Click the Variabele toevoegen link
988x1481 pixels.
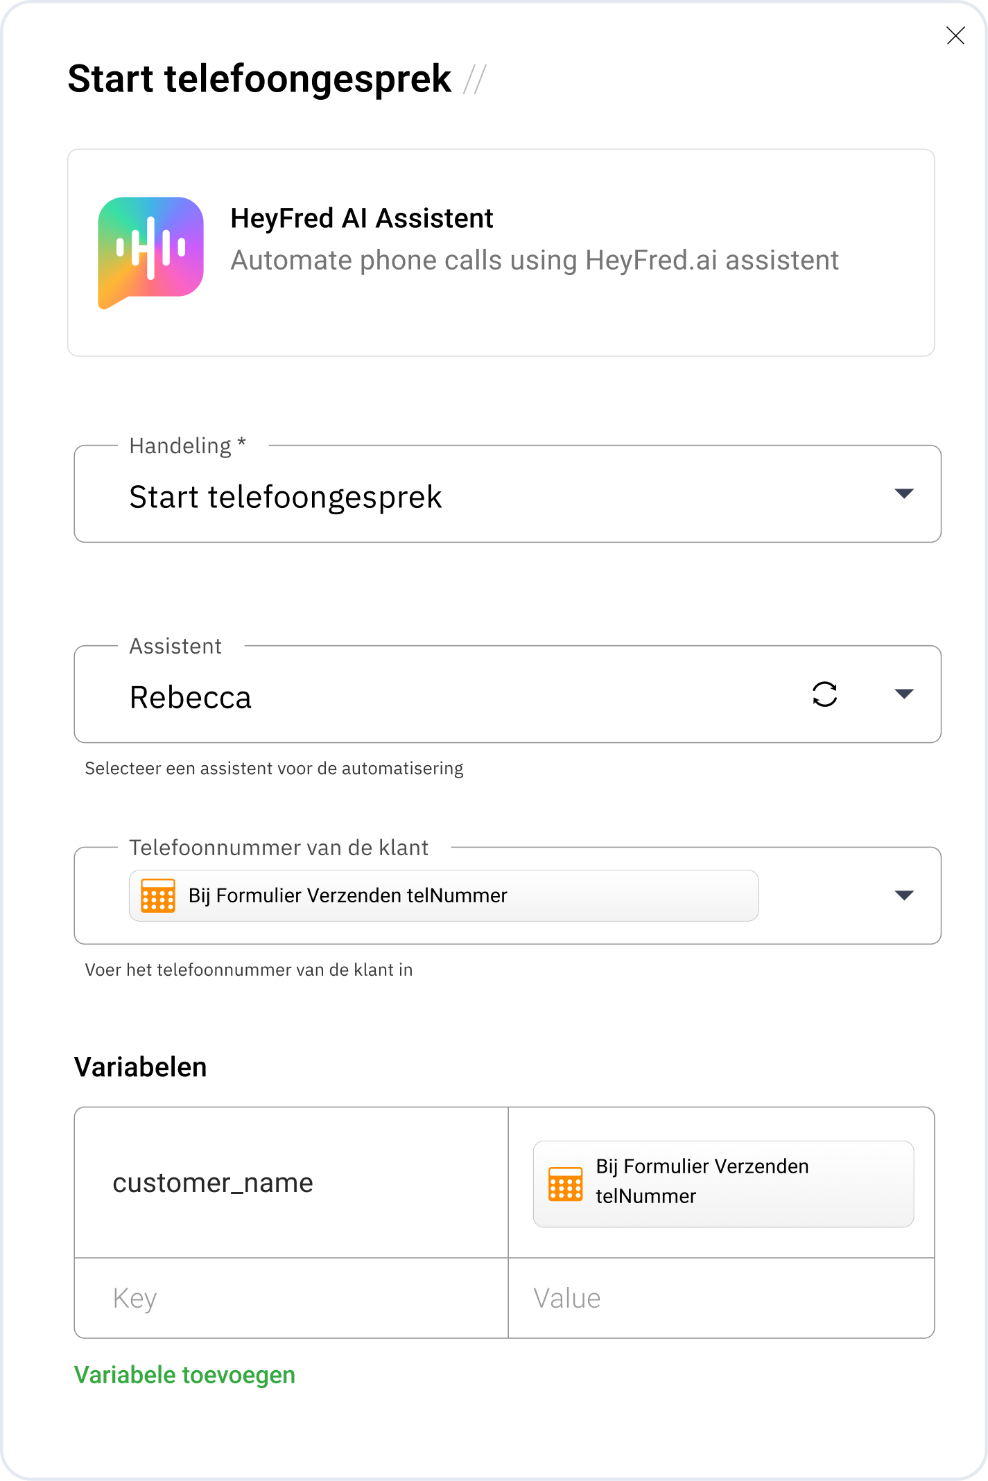pyautogui.click(x=184, y=1375)
